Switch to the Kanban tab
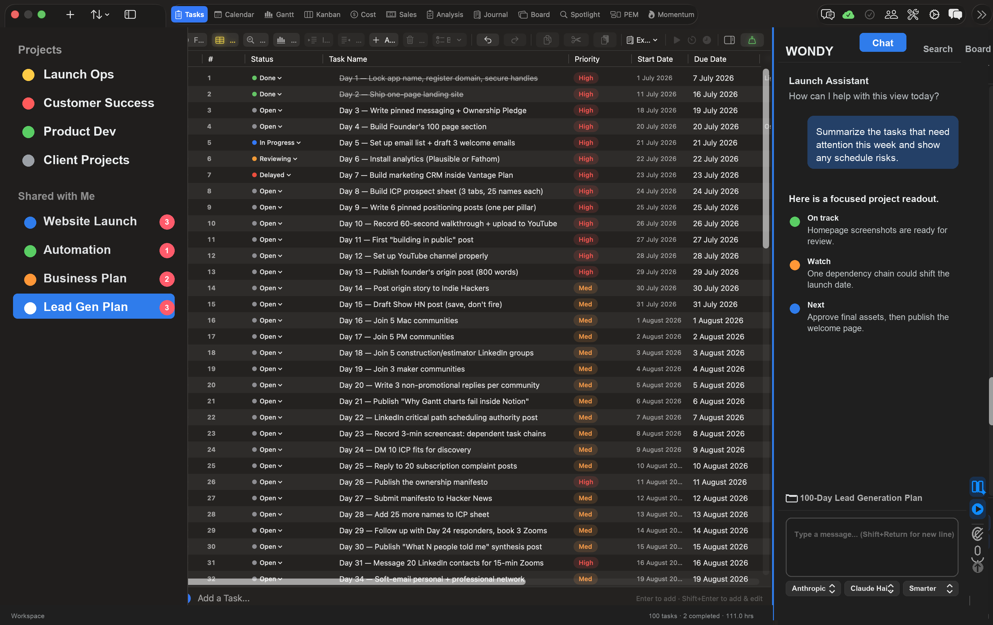 tap(322, 14)
